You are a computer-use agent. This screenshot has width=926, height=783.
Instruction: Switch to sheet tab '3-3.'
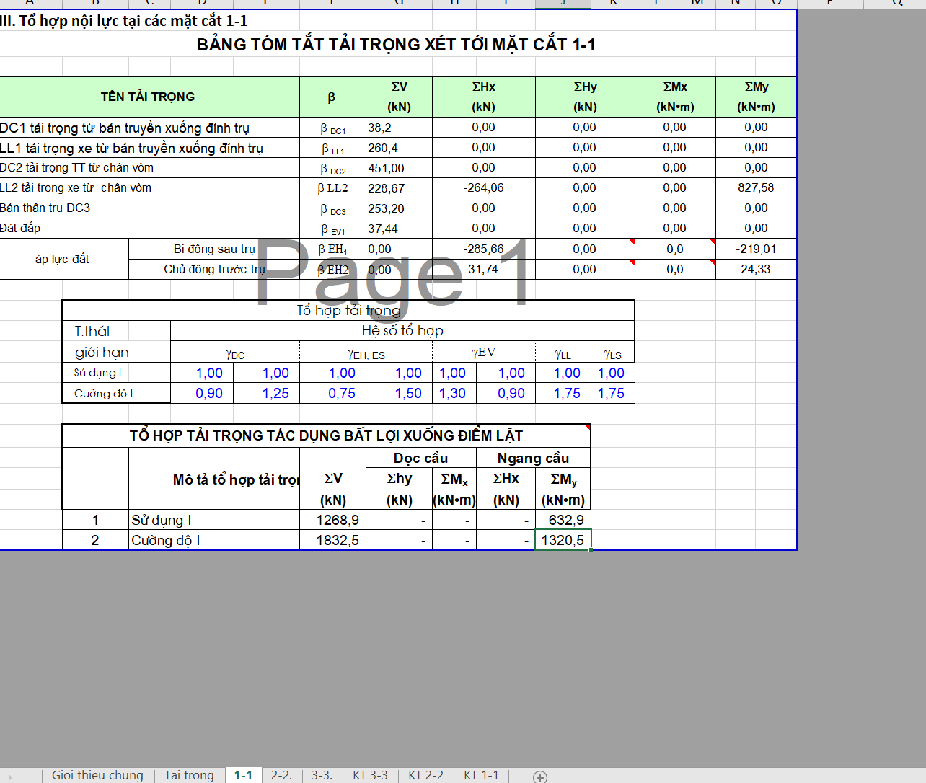coord(322,775)
